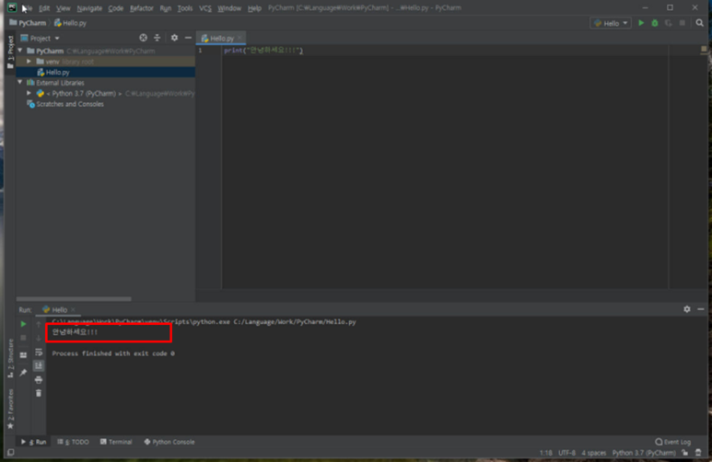
Task: Click down stack trace arrow
Action: click(39, 338)
